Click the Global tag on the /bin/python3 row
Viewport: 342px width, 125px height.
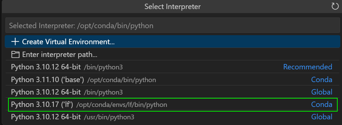coord(321,92)
